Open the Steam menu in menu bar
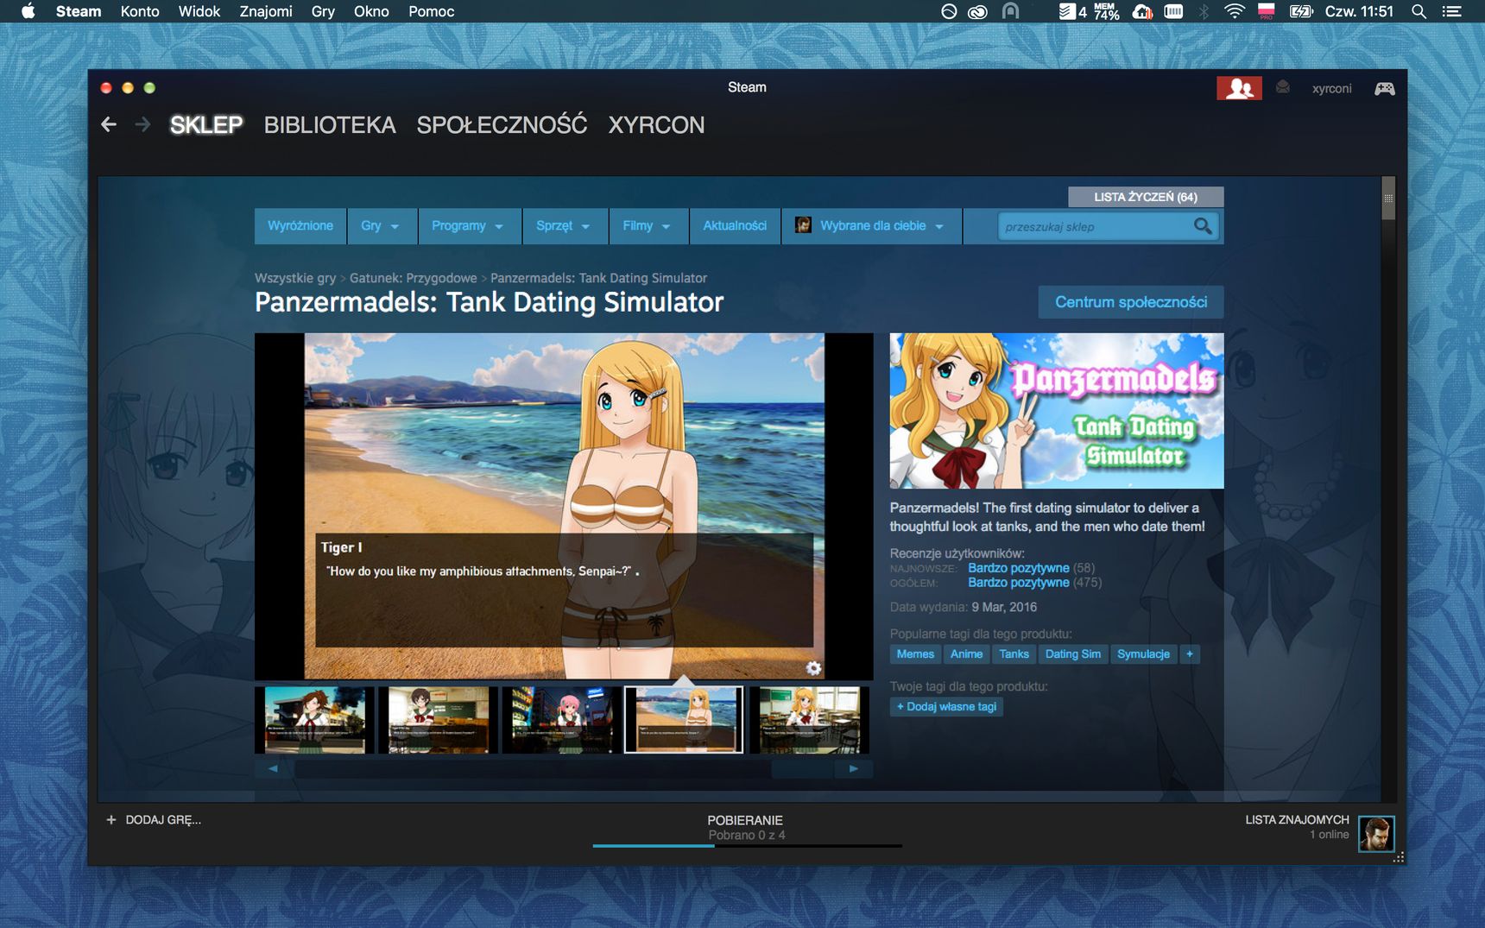 [79, 11]
